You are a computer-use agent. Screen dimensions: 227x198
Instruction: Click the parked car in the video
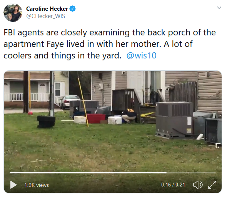coord(70,101)
